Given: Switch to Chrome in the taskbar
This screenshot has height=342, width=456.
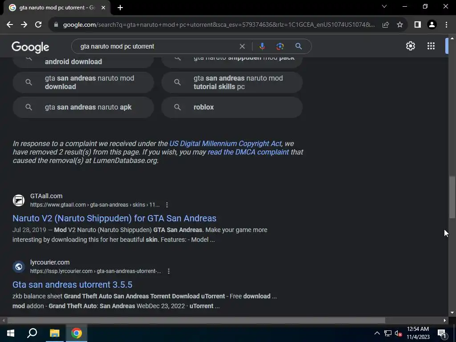Looking at the screenshot, I should 77,333.
